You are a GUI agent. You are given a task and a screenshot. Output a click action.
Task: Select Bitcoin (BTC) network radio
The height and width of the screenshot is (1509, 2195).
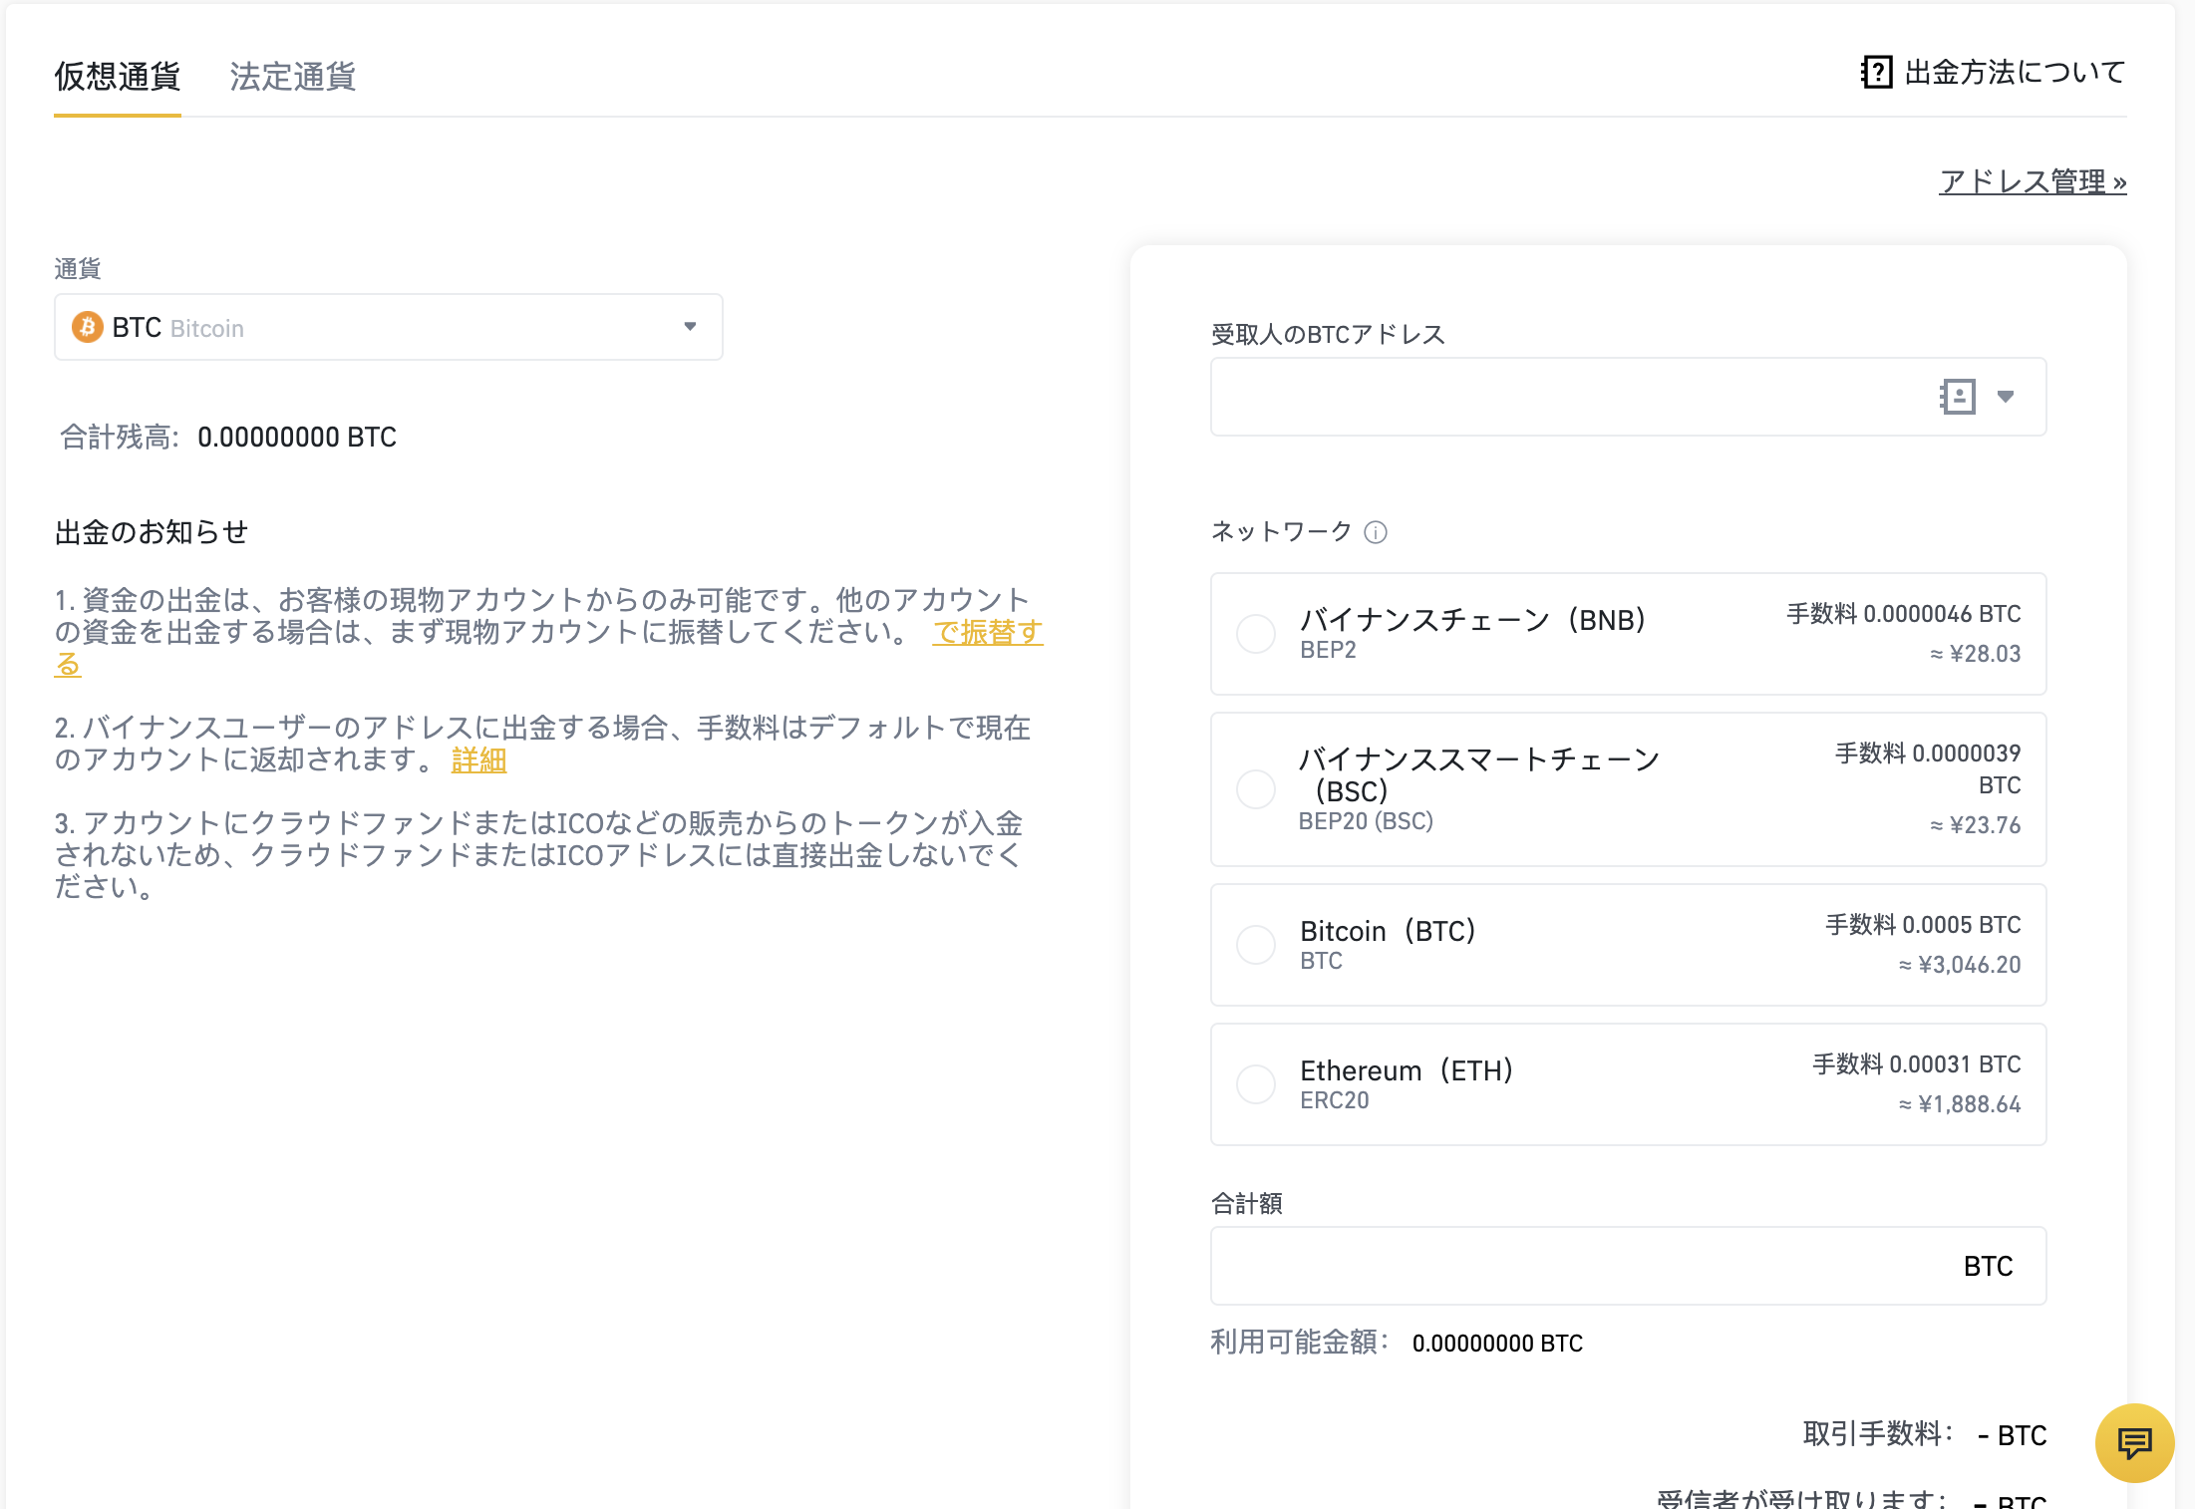[x=1256, y=945]
